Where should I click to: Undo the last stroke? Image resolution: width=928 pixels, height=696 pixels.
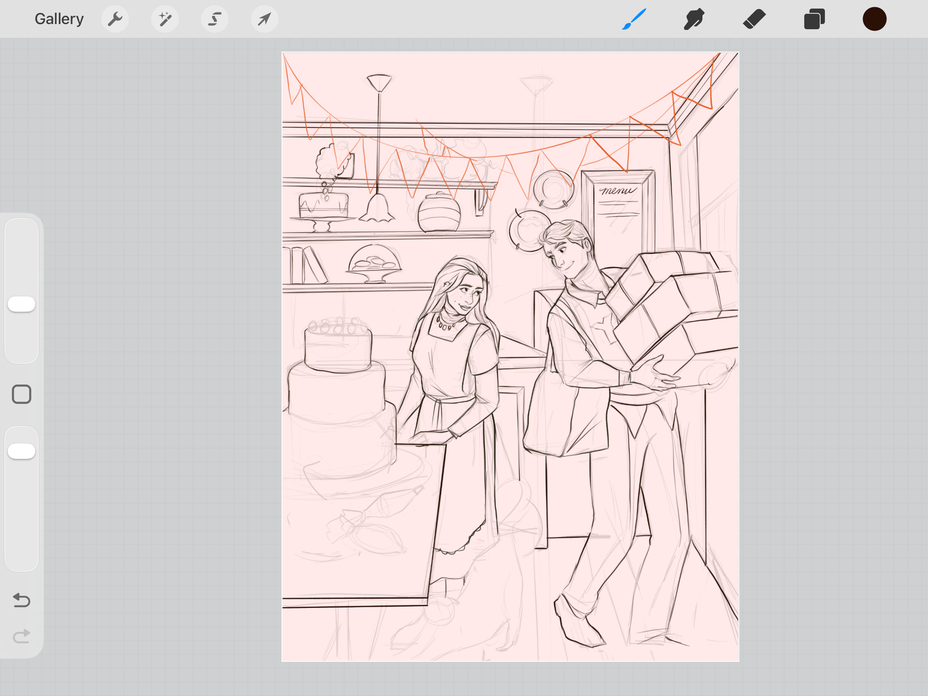click(21, 600)
